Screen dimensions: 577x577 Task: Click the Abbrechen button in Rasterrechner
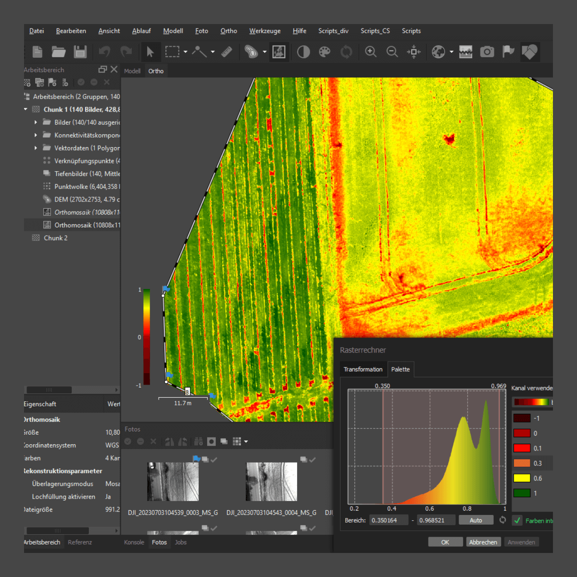tap(483, 542)
